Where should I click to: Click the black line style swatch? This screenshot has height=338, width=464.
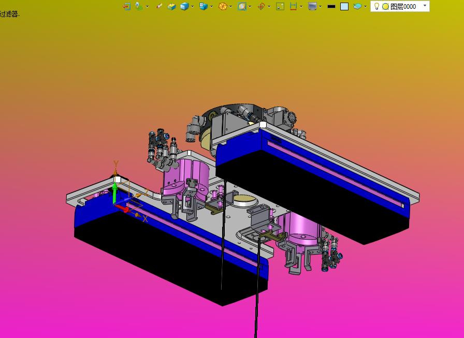[x=331, y=7]
